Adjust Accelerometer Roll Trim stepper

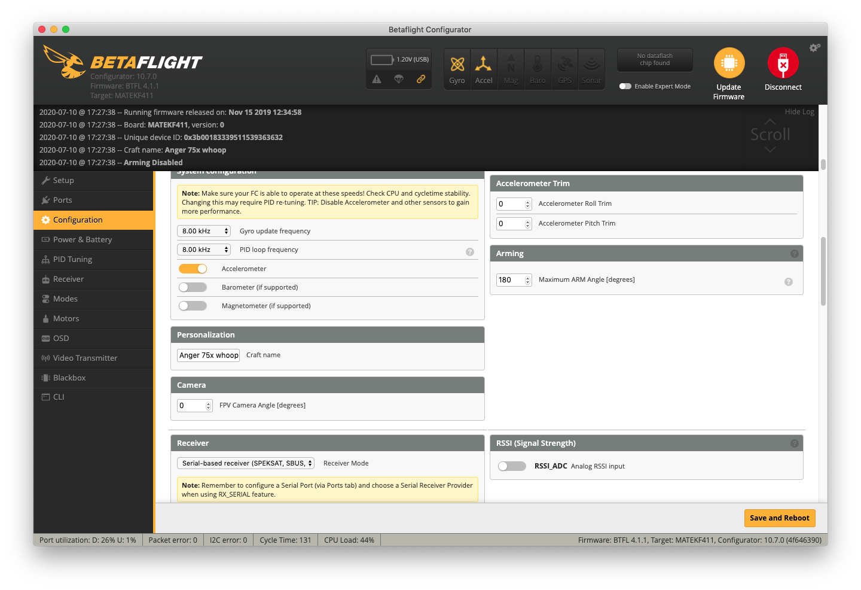coord(527,204)
